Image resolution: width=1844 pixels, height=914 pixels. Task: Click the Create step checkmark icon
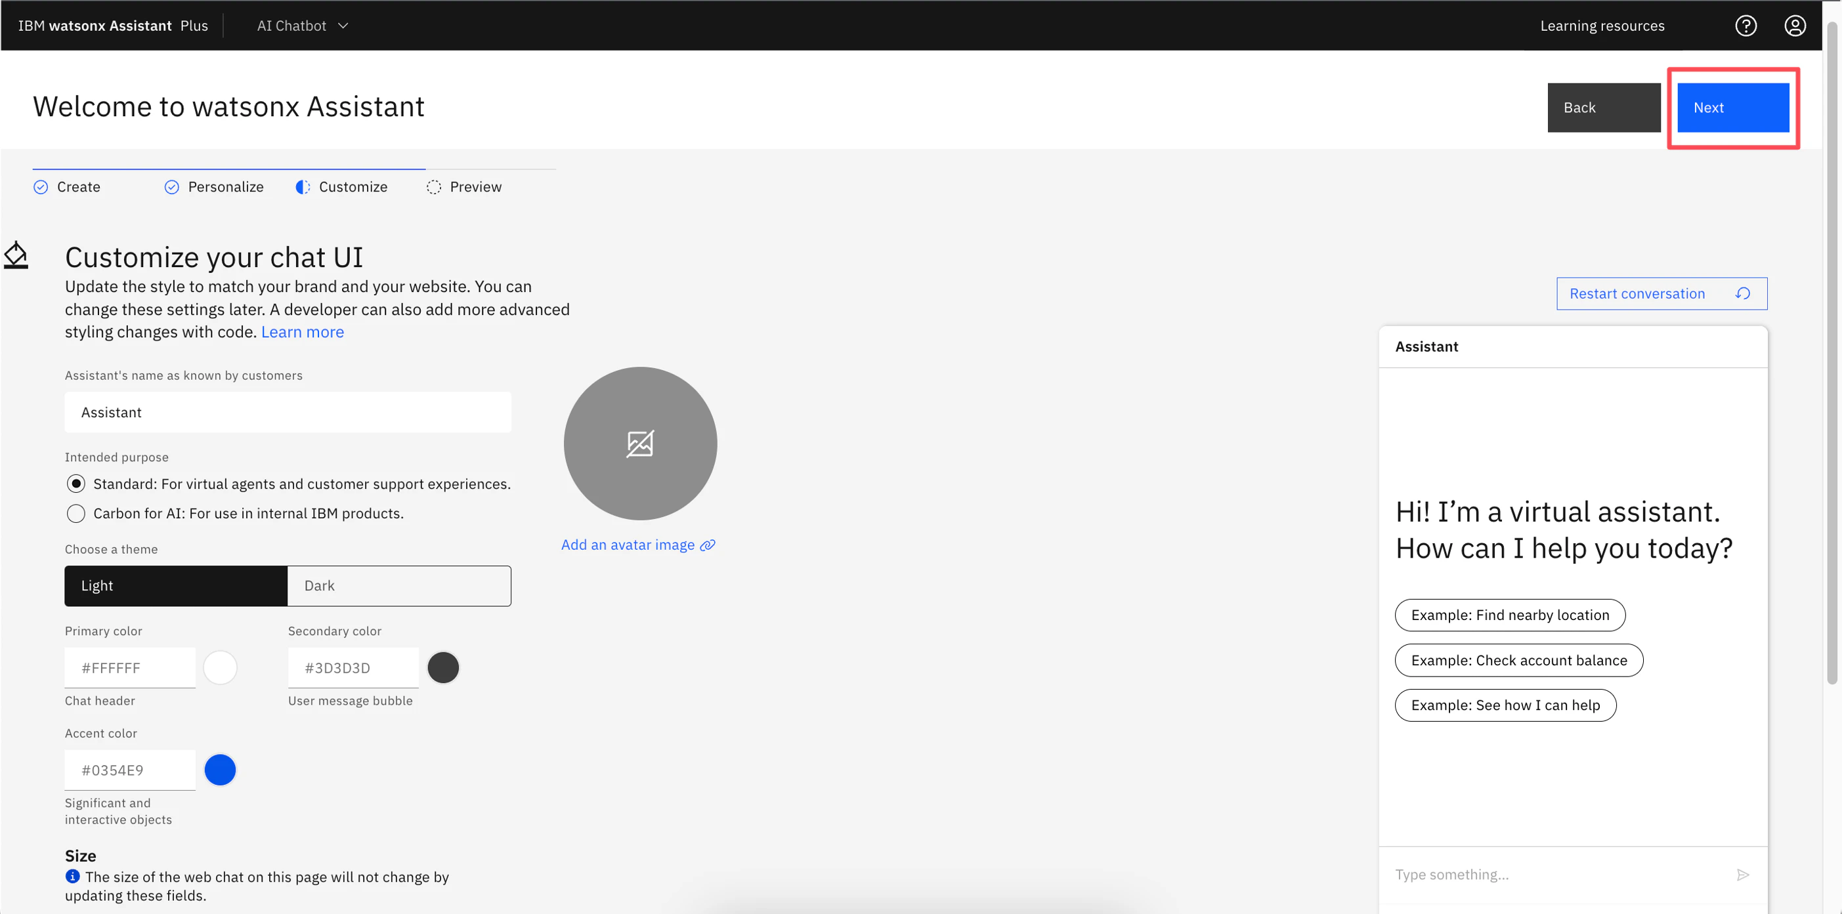tap(41, 187)
